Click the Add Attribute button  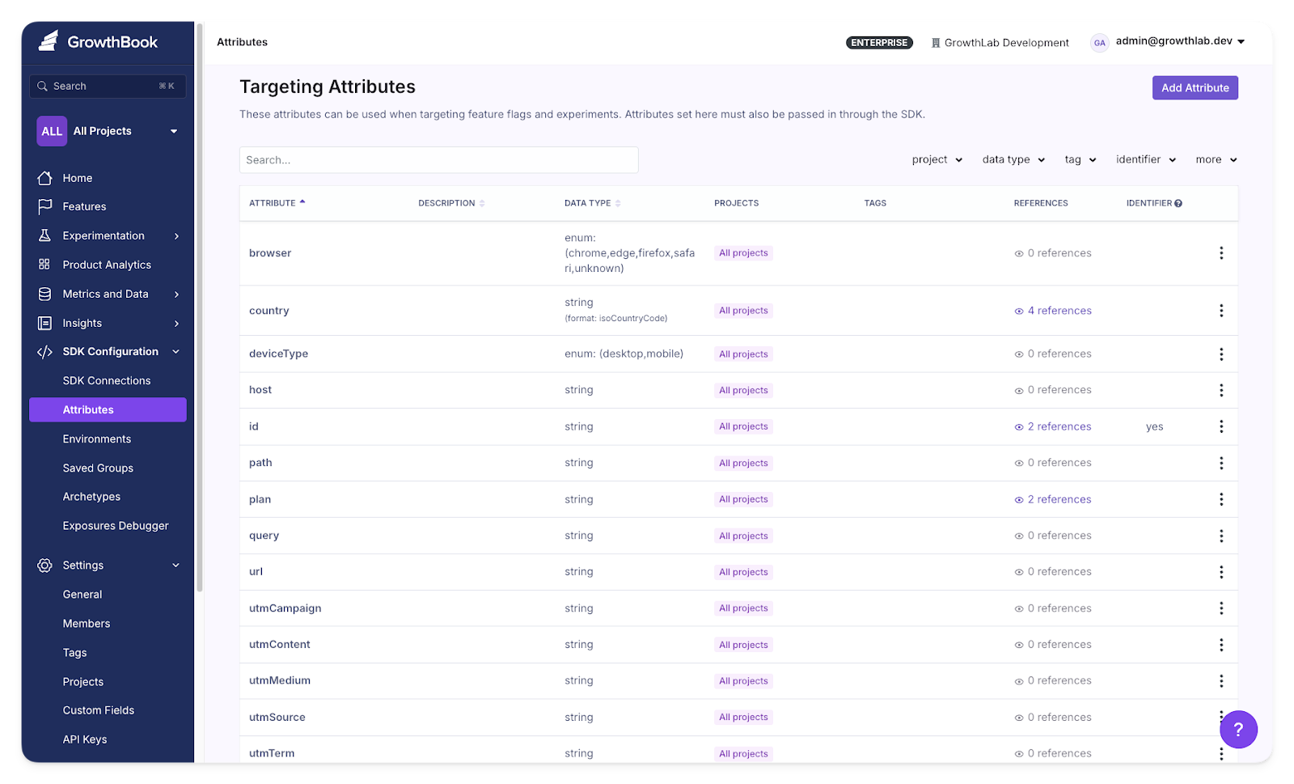tap(1195, 88)
